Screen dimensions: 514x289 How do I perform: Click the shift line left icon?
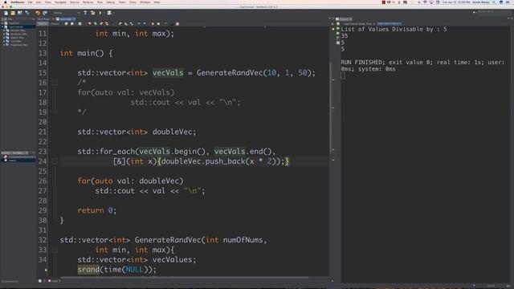[x=139, y=23]
